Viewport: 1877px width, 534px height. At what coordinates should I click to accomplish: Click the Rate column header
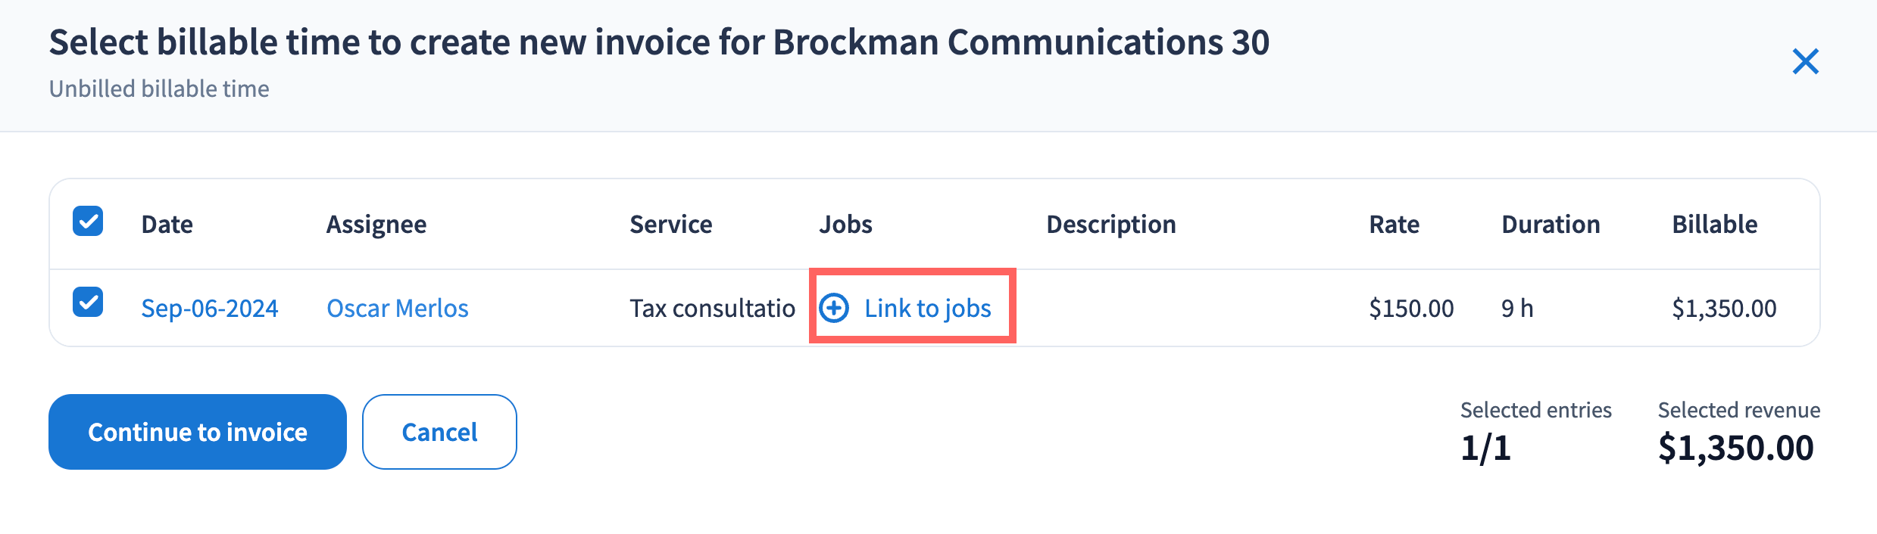(1394, 225)
